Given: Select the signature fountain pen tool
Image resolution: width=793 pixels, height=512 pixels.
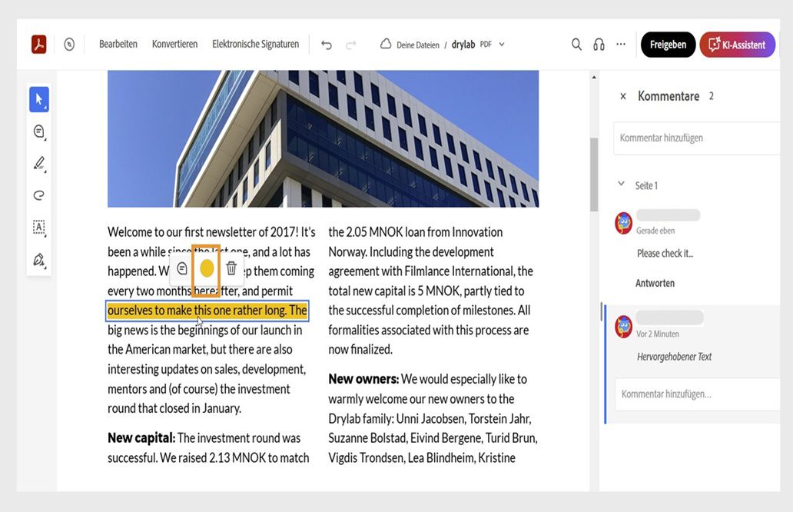Looking at the screenshot, I should (x=39, y=260).
